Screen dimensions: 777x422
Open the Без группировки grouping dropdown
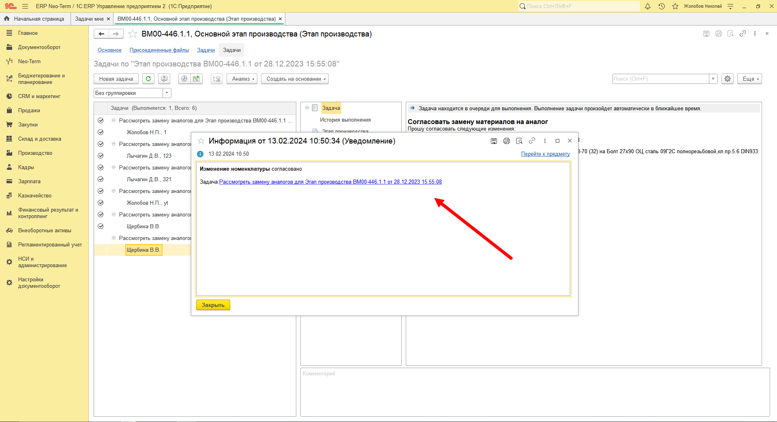(167, 93)
